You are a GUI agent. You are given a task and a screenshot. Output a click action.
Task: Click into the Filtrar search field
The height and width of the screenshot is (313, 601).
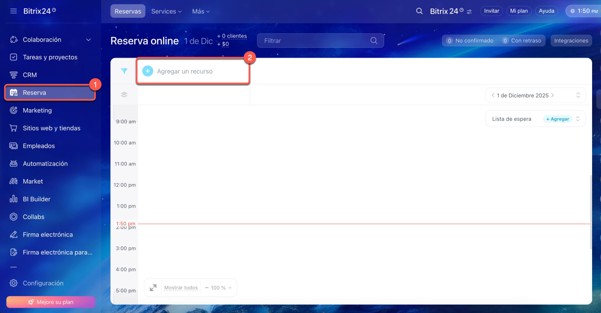pyautogui.click(x=315, y=41)
